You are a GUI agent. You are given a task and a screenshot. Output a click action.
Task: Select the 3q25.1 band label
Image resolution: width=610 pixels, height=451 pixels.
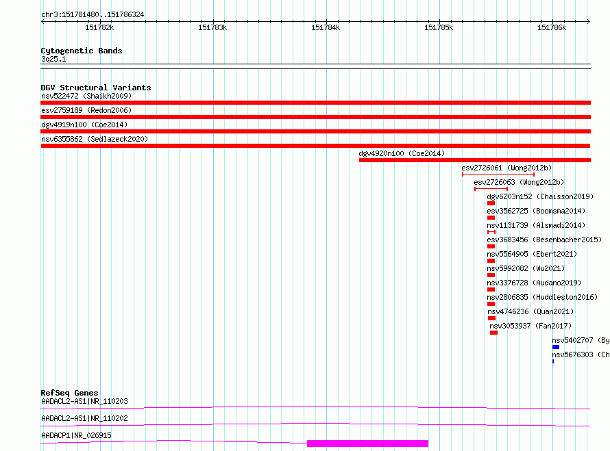click(53, 59)
